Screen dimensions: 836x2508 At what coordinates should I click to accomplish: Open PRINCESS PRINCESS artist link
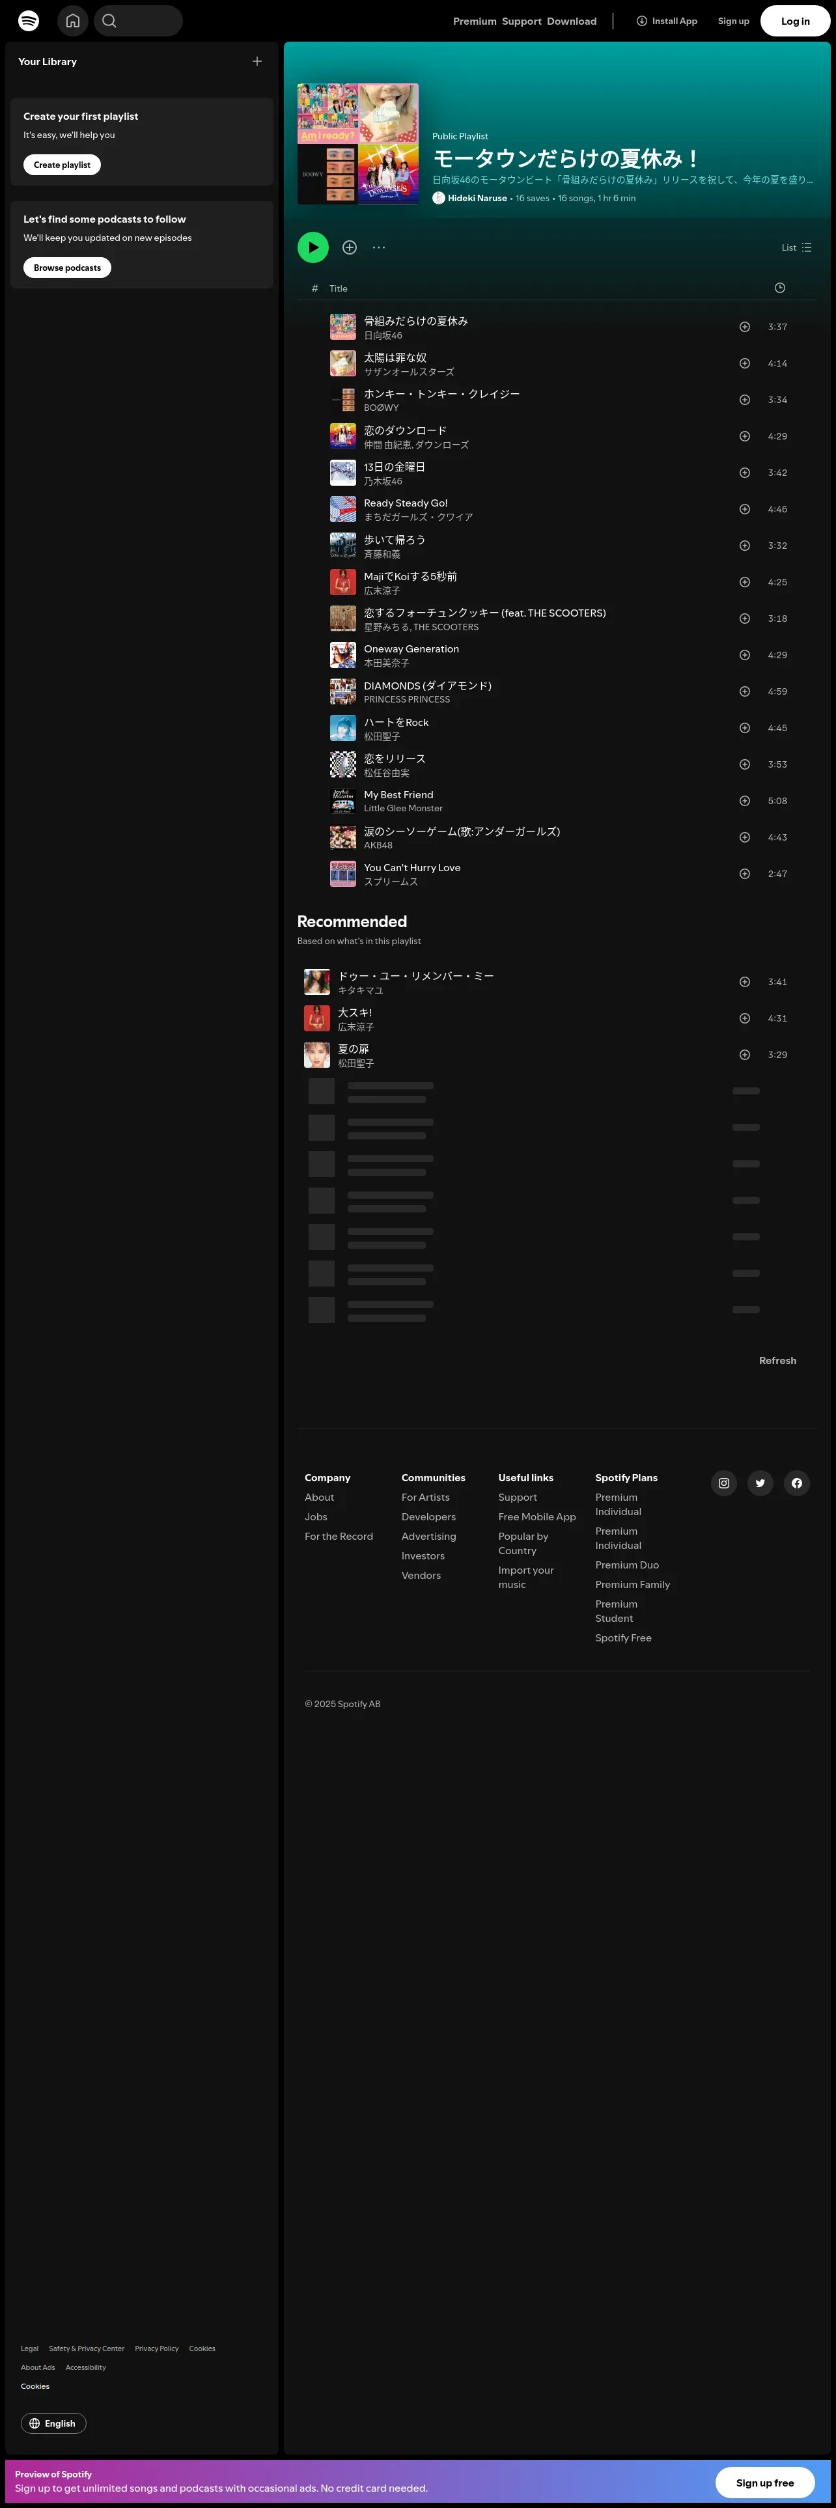[x=407, y=700]
